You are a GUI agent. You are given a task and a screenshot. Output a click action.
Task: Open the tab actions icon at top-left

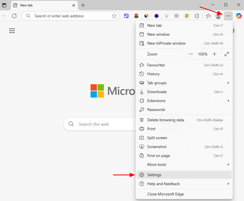click(4, 5)
